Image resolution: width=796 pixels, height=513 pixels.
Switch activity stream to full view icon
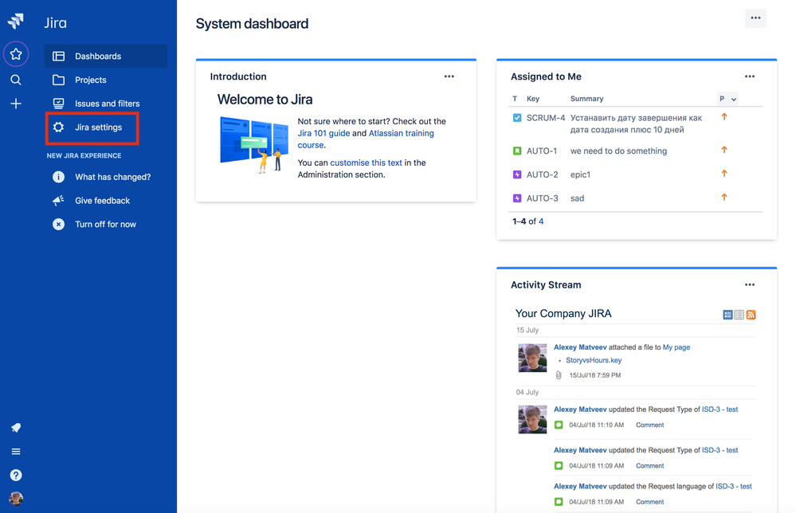click(x=727, y=315)
